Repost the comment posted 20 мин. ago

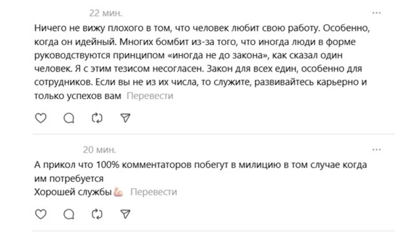point(97,214)
